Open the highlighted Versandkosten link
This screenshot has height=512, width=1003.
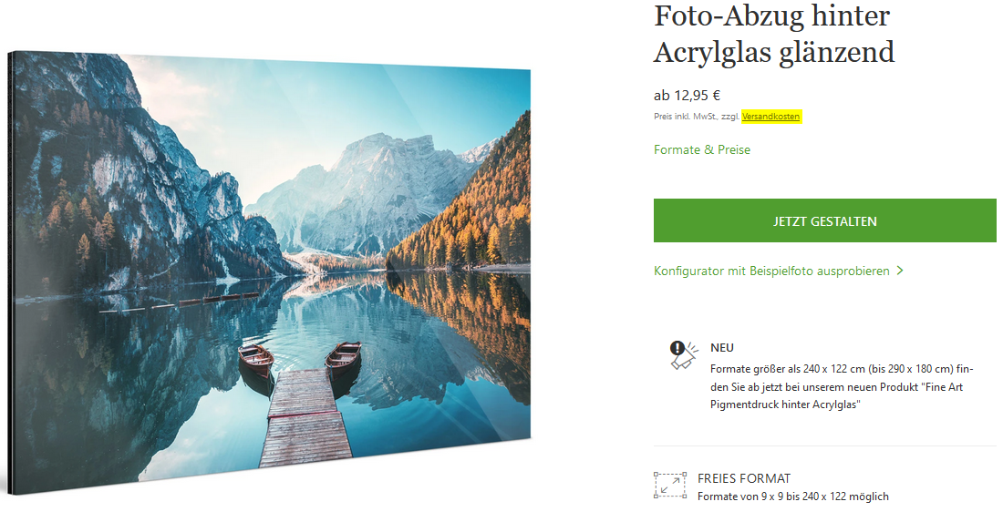pyautogui.click(x=770, y=117)
